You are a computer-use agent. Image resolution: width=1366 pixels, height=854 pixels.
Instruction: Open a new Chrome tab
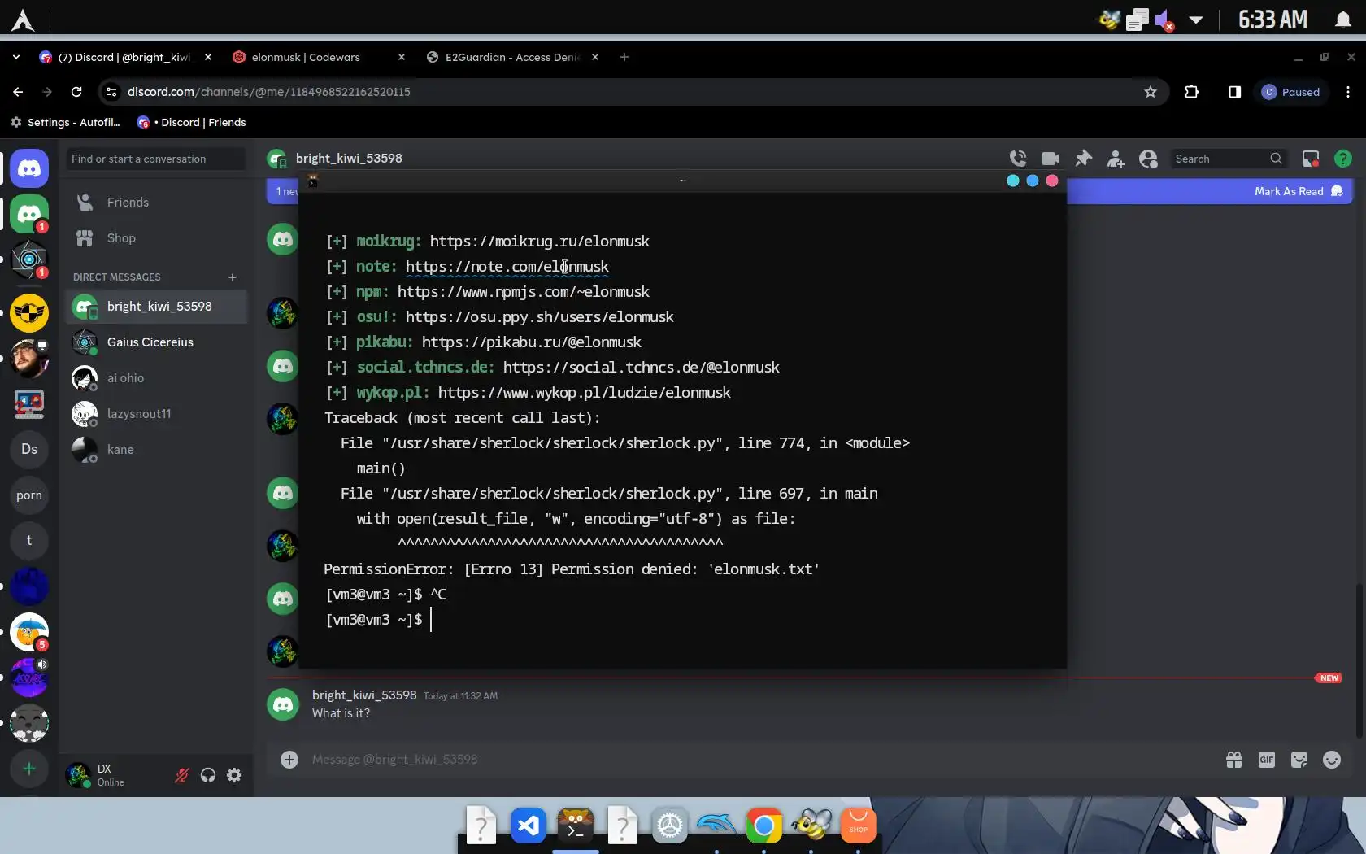pos(624,57)
